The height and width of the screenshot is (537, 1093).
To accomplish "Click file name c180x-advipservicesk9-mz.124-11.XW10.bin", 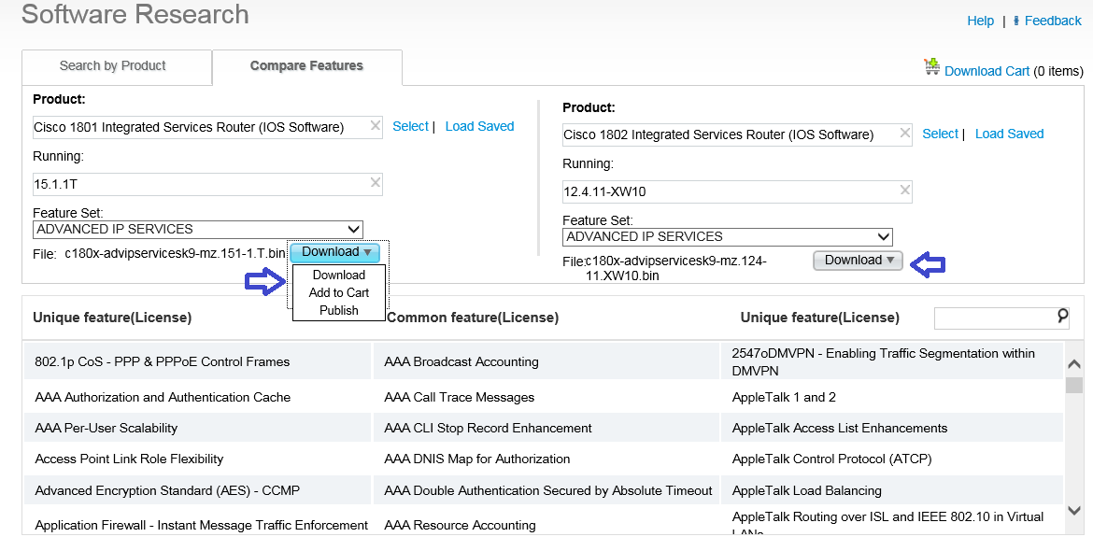I will pyautogui.click(x=676, y=268).
